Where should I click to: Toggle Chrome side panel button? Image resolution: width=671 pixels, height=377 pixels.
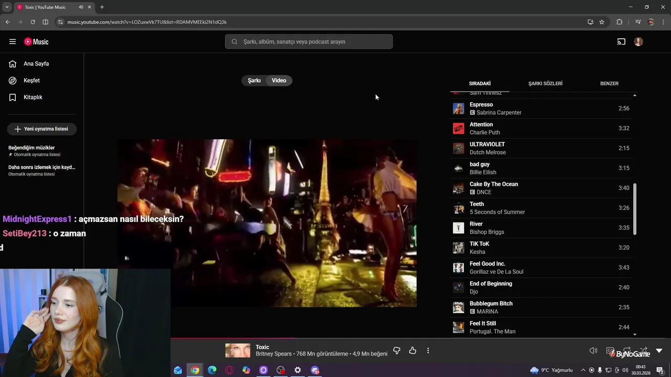coord(45,22)
